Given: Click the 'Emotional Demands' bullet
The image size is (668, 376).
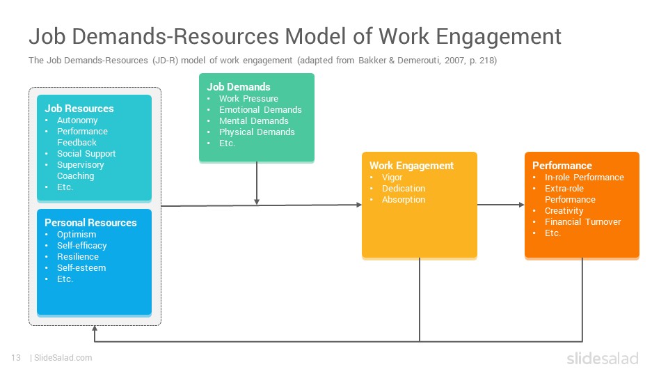Looking at the screenshot, I should 260,109.
